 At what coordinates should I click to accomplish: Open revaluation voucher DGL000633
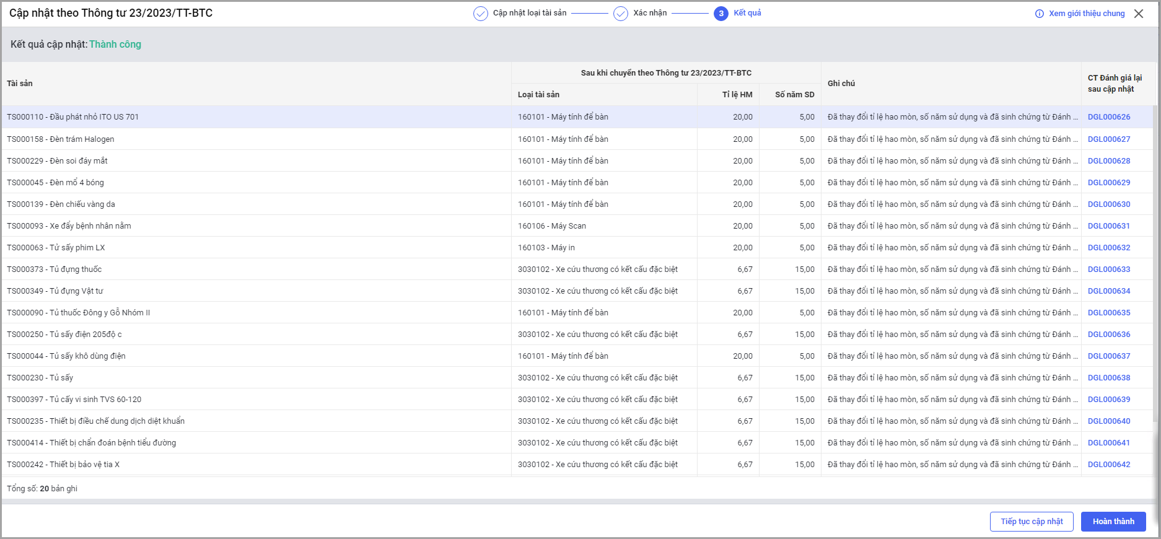pyautogui.click(x=1109, y=269)
